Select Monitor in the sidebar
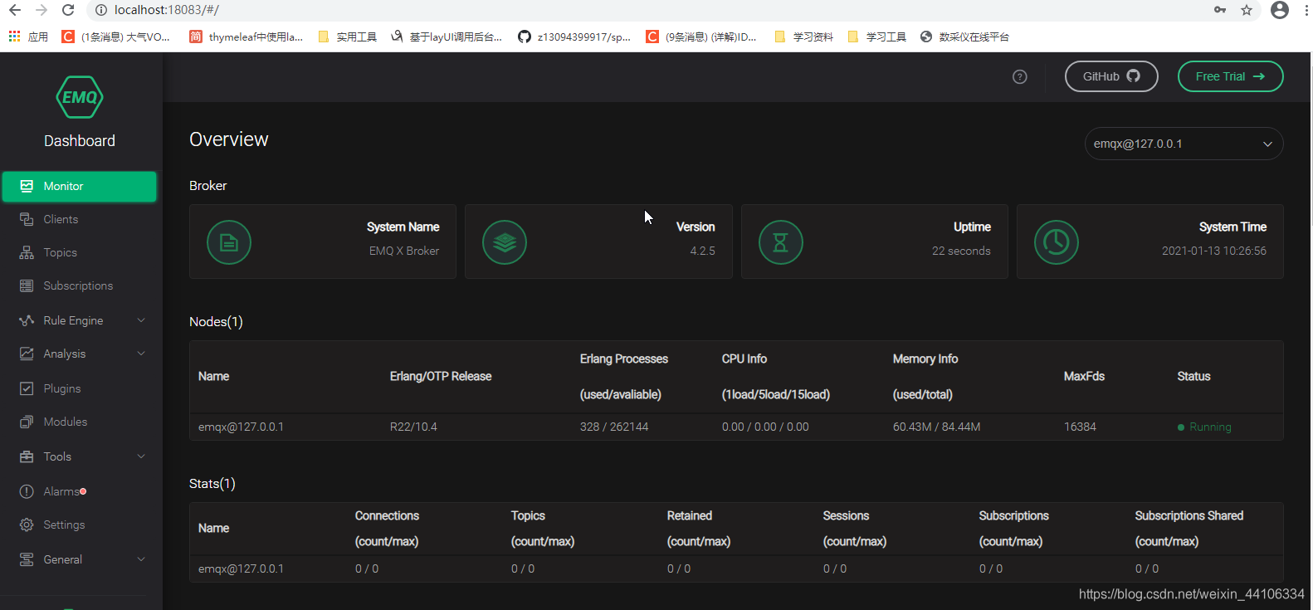The width and height of the screenshot is (1313, 610). point(80,187)
